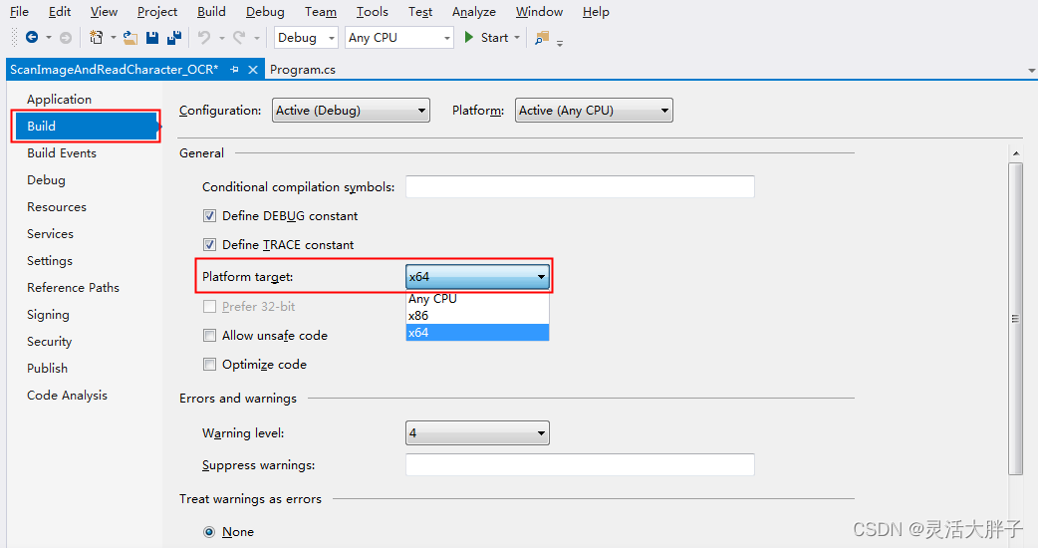Image resolution: width=1038 pixels, height=548 pixels.
Task: Open the Resources properties page
Action: (56, 207)
